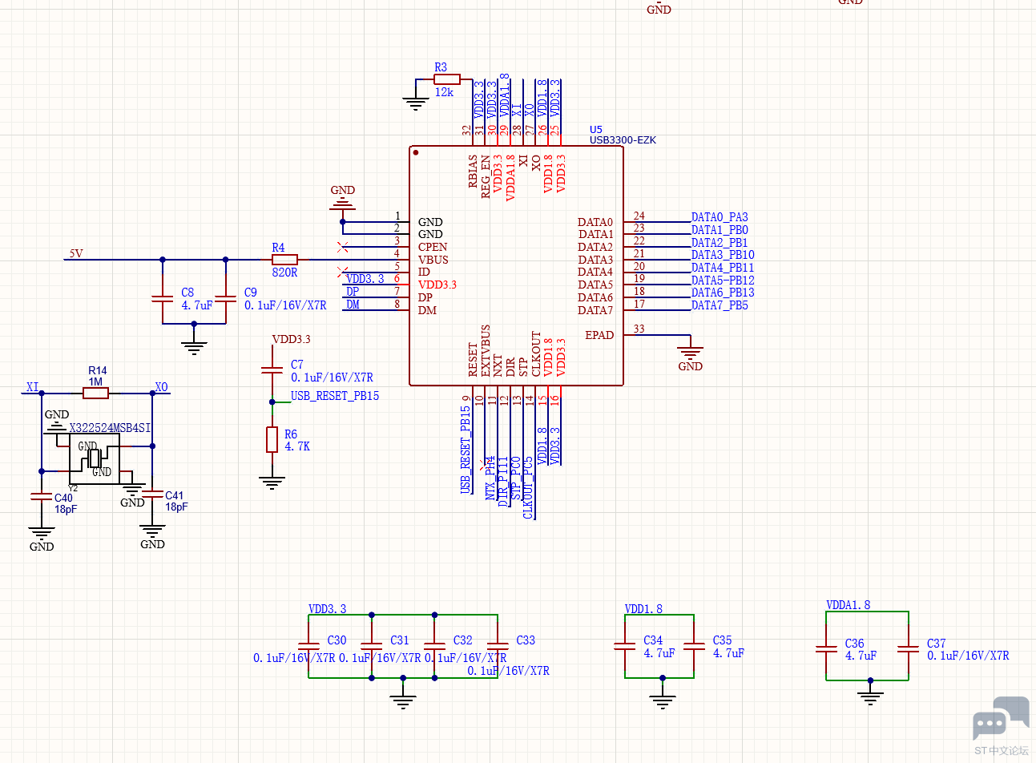Select the R3 12k resistor symbol
Screen dimensions: 1036x763
(447, 79)
